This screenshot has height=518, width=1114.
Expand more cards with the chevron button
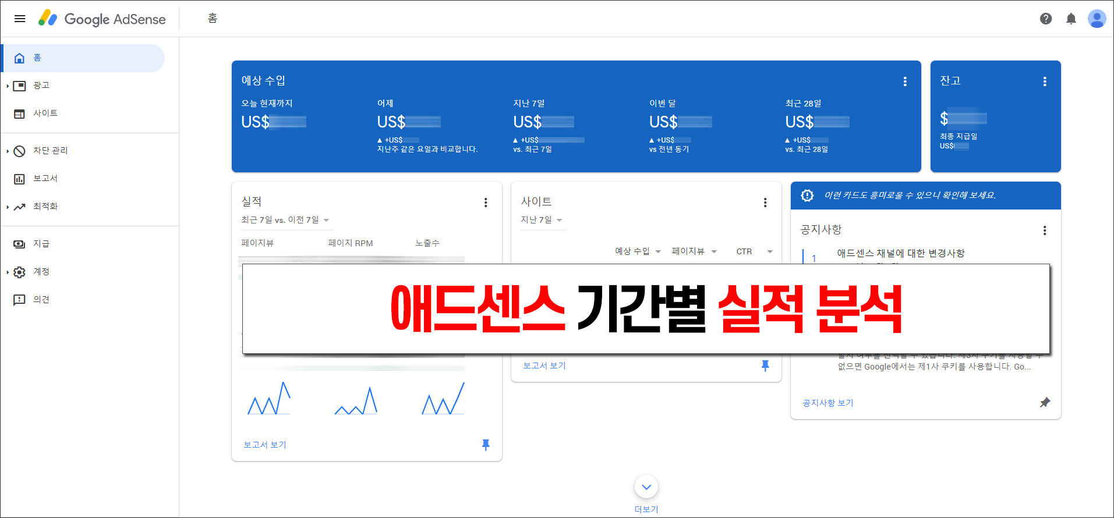click(x=646, y=487)
